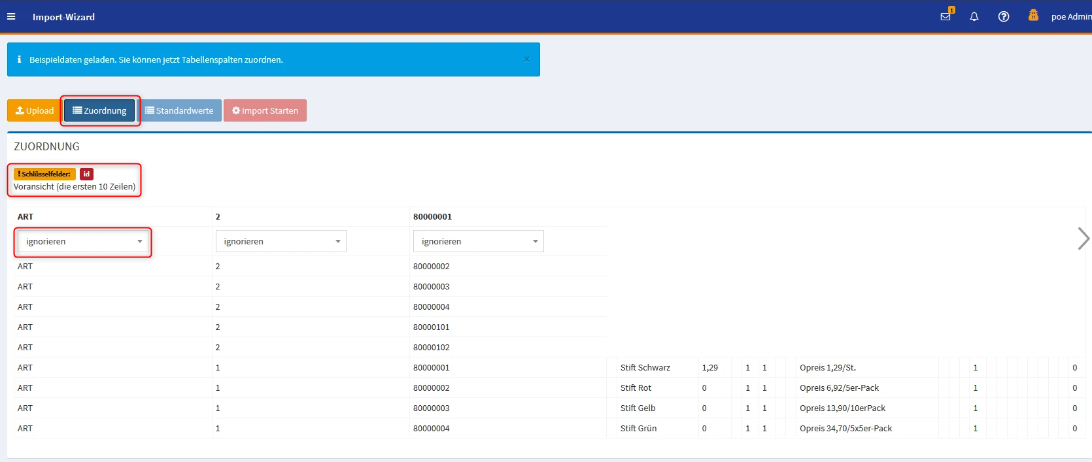Screen dimensions: 1092x462
Task: Click the info icon in alert
Action: click(x=19, y=59)
